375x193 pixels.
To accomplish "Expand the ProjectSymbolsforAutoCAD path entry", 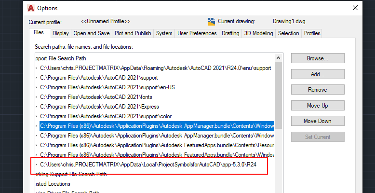I will click(36, 165).
